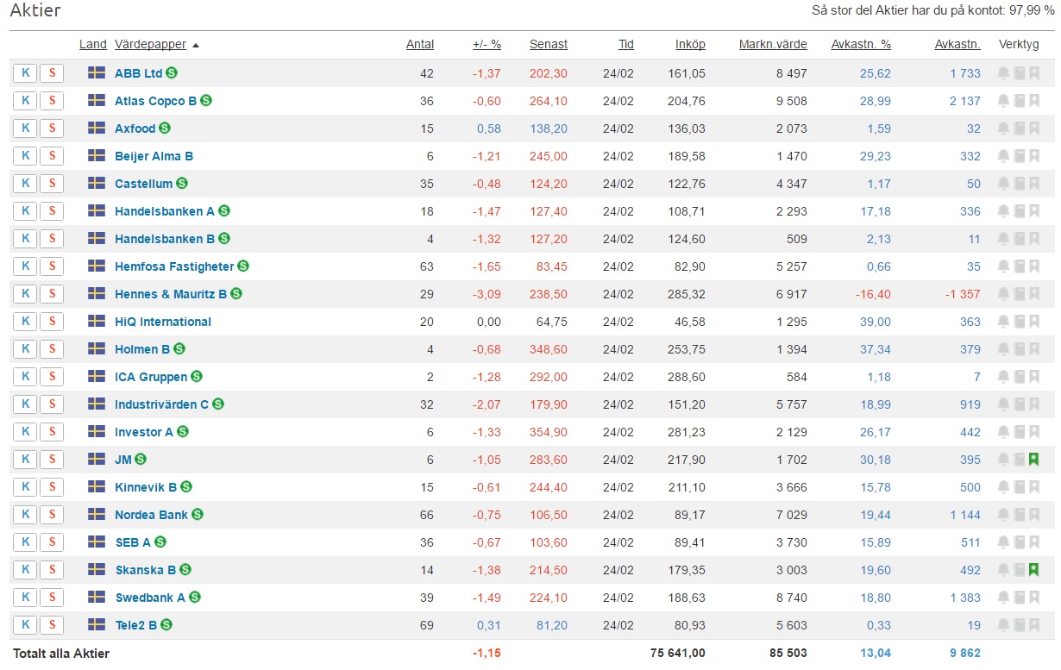Screen dimensions: 1061x670
Task: Sort holdings by Antal column
Action: click(420, 45)
